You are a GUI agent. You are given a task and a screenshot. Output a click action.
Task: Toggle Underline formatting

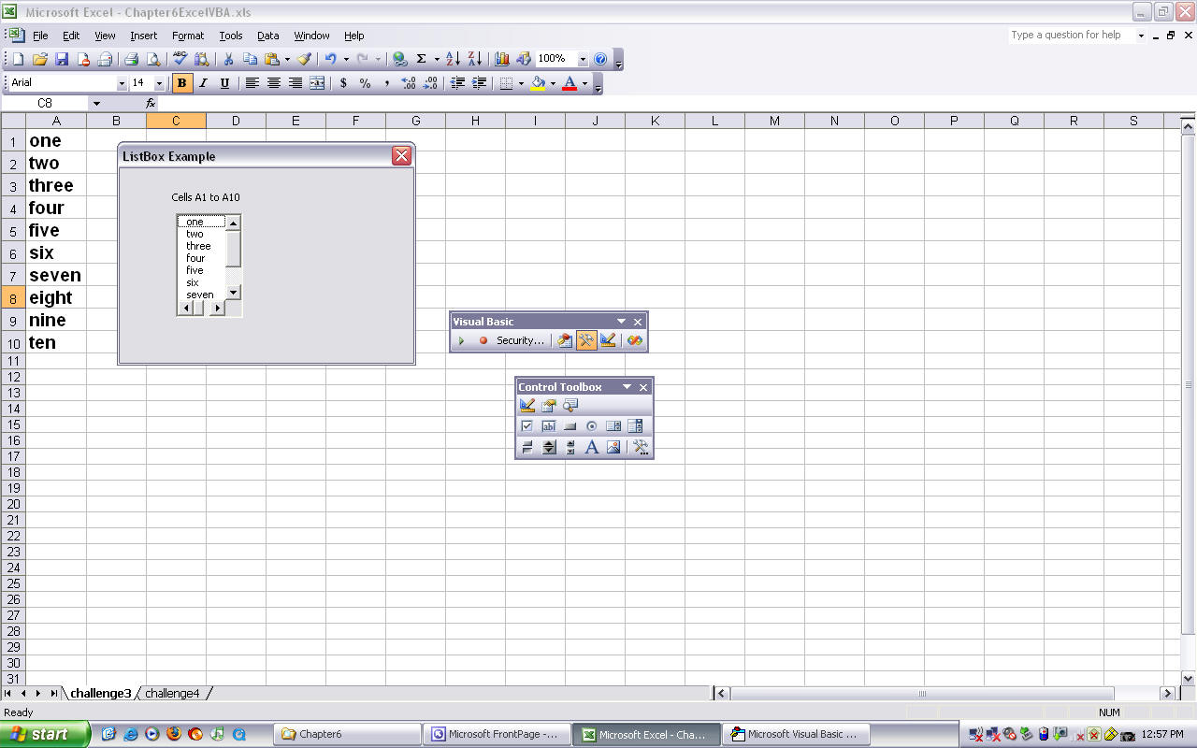[x=224, y=83]
